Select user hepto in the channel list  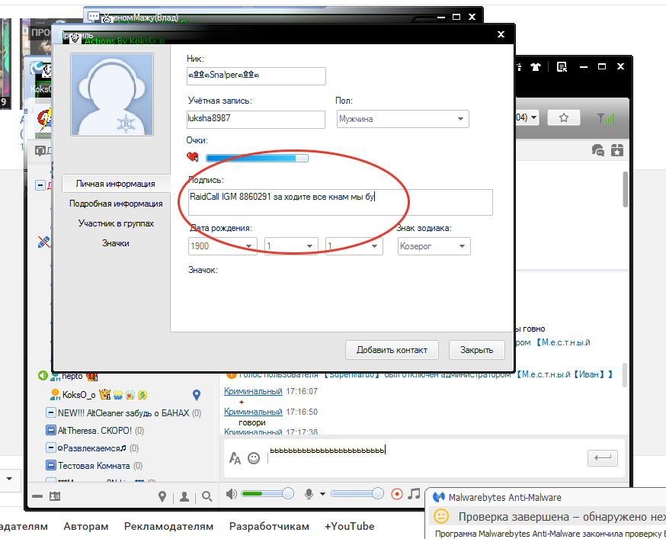72,376
